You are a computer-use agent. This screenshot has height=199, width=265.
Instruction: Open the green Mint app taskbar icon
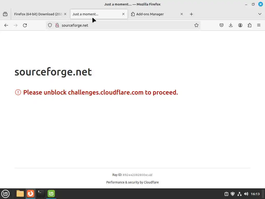point(51,194)
